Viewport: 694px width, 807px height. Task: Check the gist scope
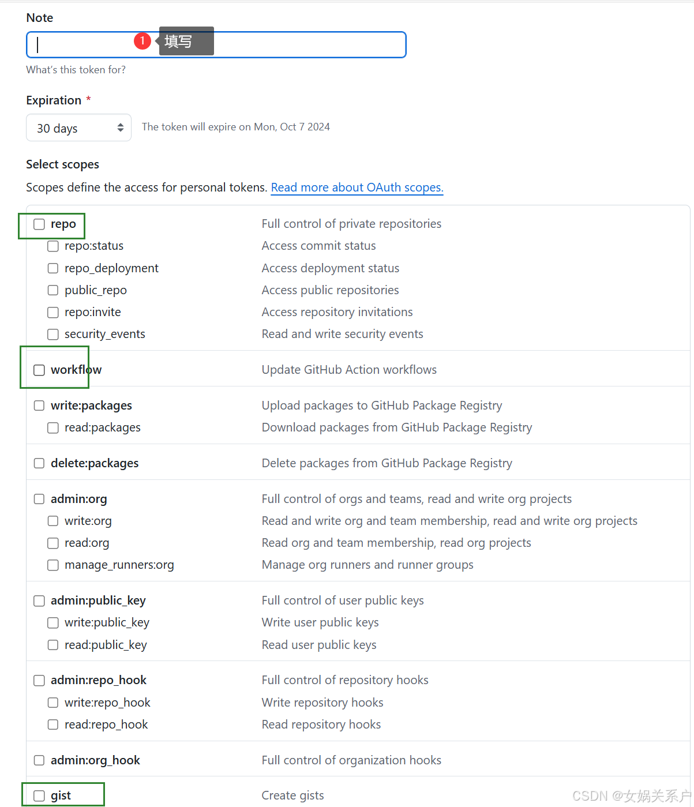pyautogui.click(x=39, y=795)
